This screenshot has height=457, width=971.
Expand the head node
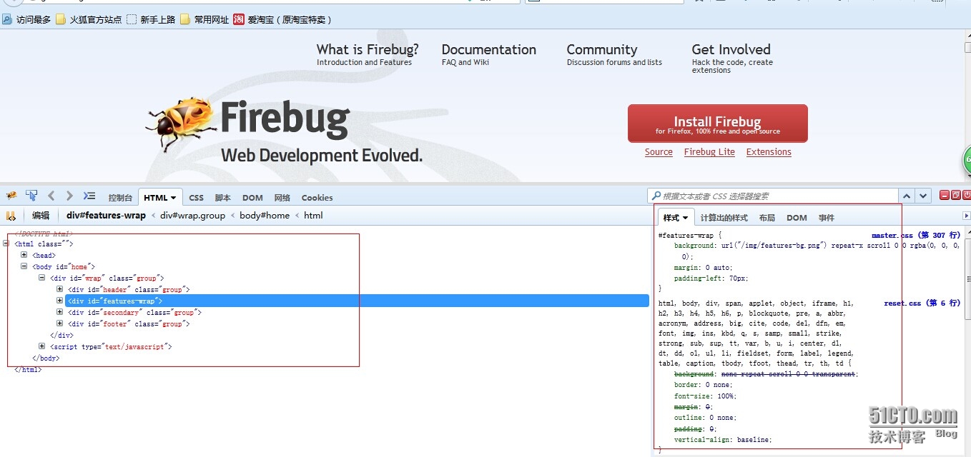click(x=24, y=255)
